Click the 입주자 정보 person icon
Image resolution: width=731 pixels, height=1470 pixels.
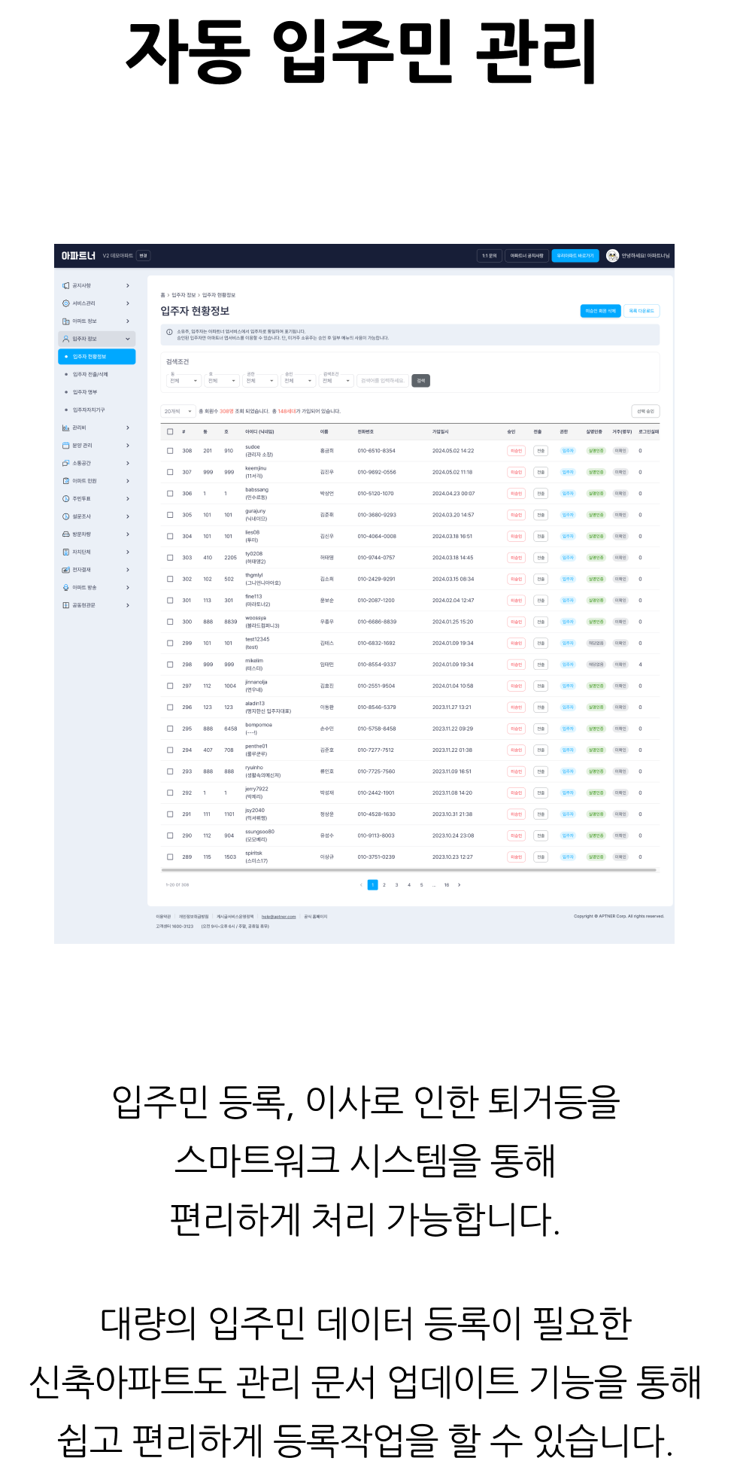[x=66, y=339]
